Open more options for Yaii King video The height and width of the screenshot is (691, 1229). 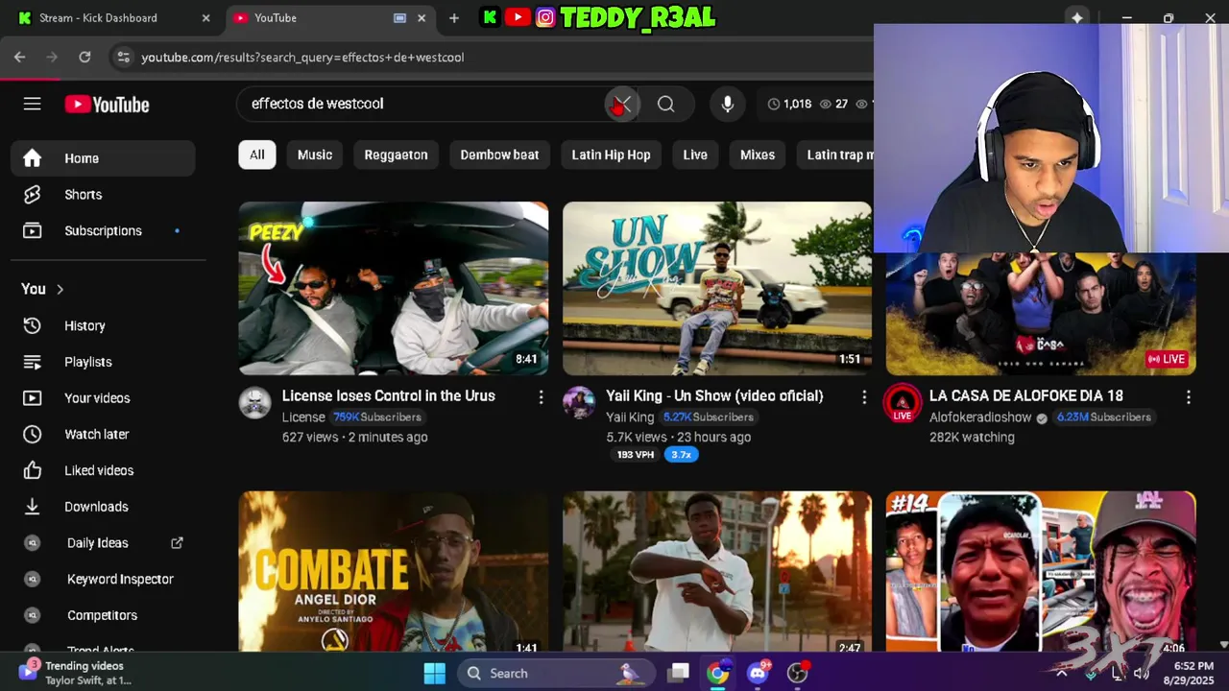(864, 396)
